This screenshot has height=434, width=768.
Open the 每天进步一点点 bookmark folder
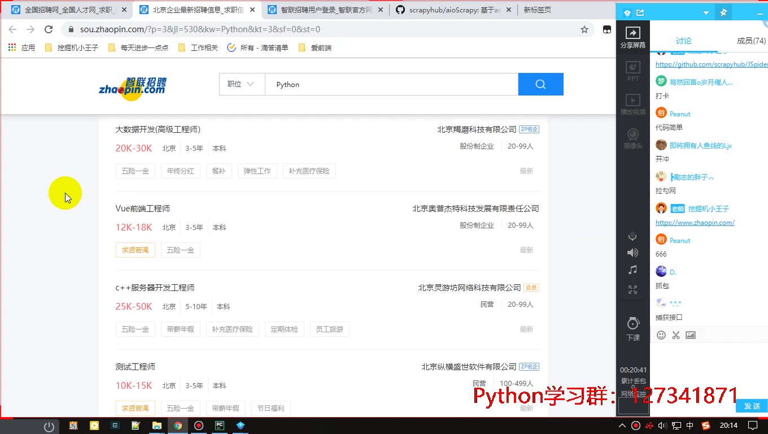(x=138, y=47)
